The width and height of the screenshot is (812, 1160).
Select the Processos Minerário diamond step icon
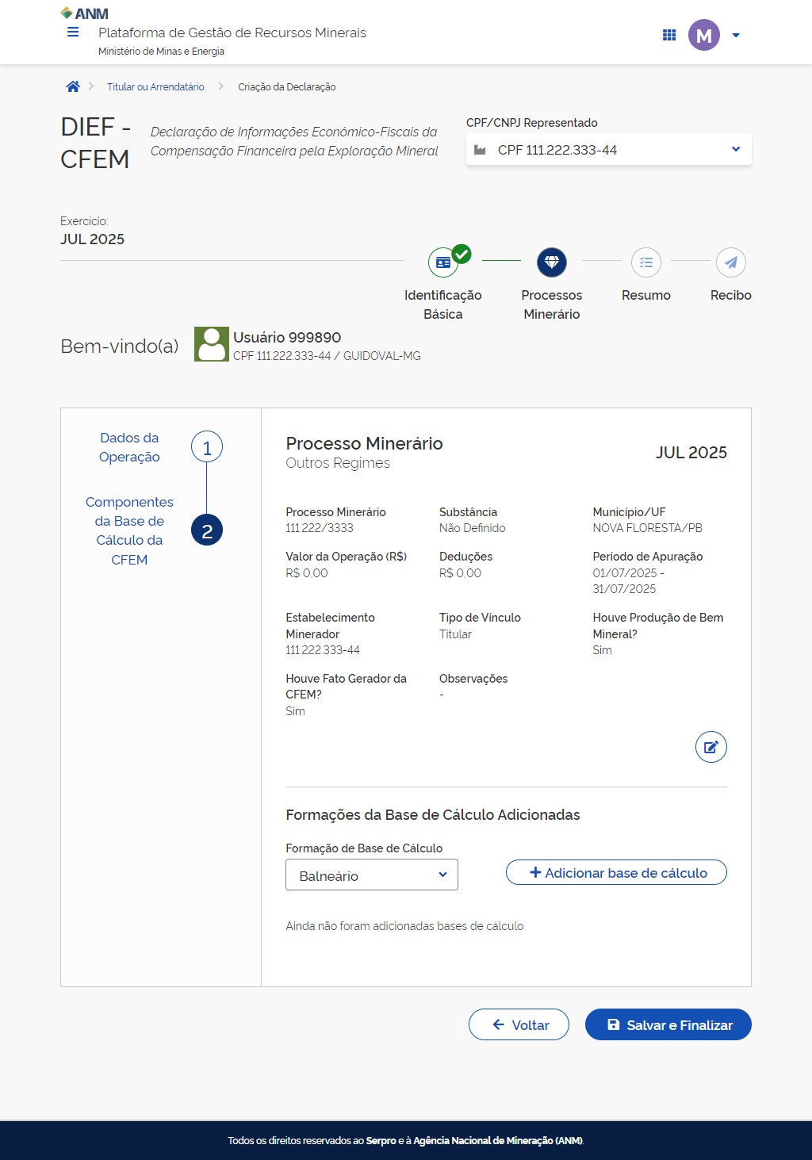pos(552,262)
